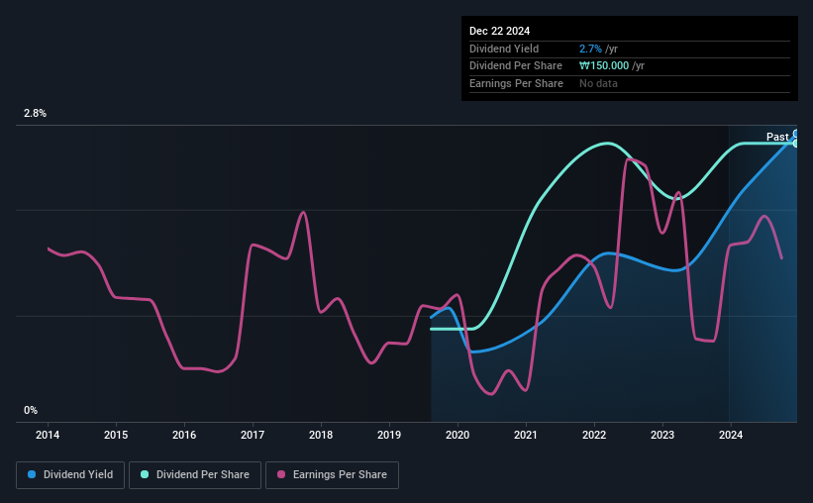Select the 2014 label on the time axis
Viewport: 813px width, 503px height.
48,435
